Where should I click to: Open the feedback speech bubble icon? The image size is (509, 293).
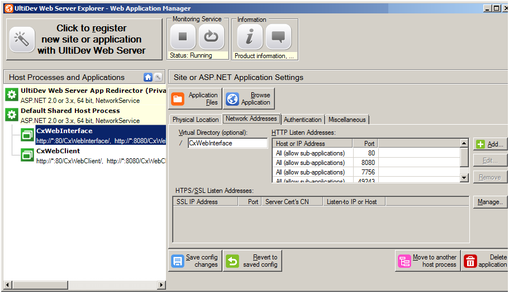click(278, 37)
